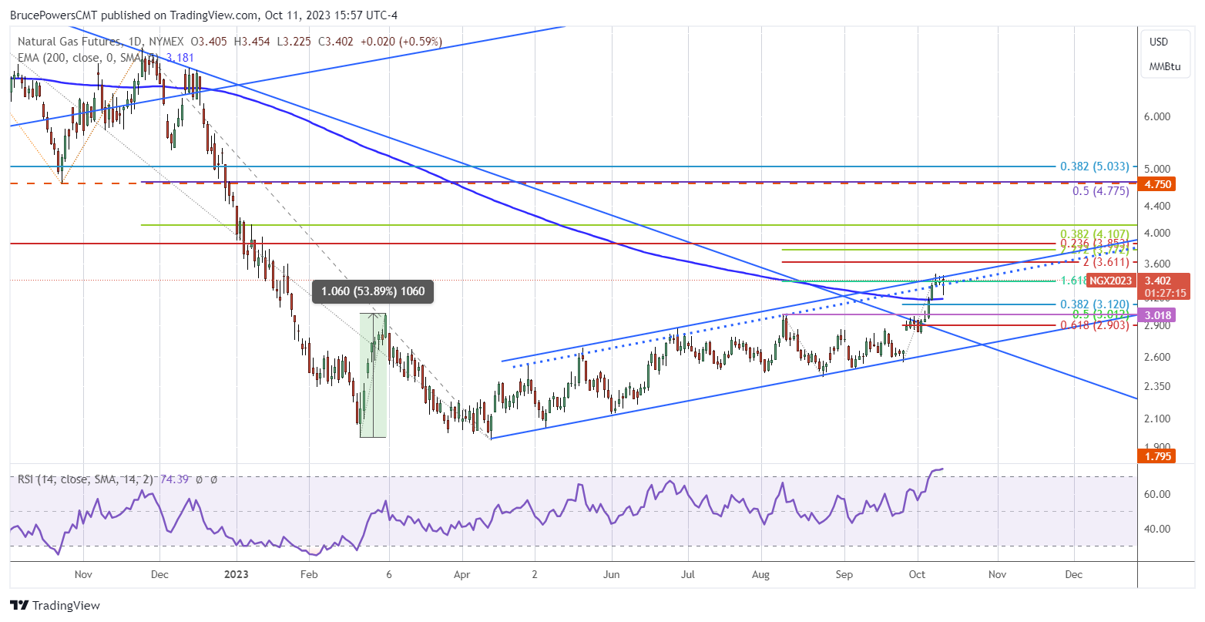Select the 1D interval label in the legend
This screenshot has width=1205, height=622.
coord(135,42)
